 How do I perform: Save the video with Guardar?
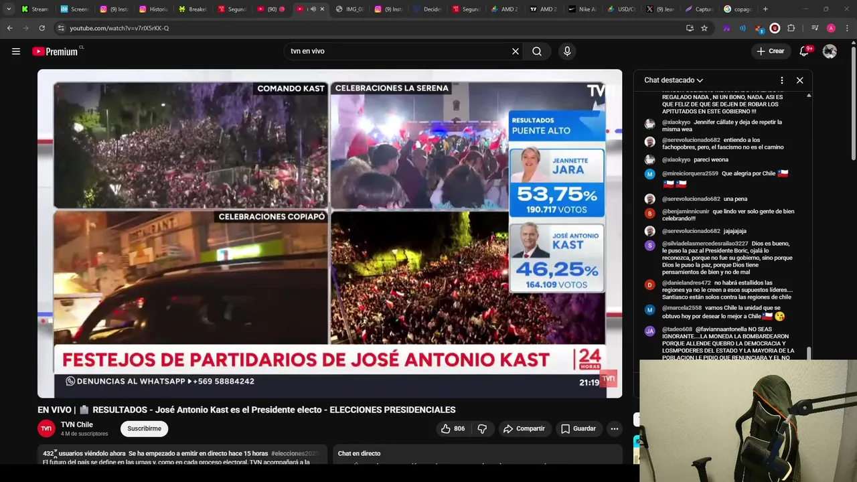(x=578, y=428)
